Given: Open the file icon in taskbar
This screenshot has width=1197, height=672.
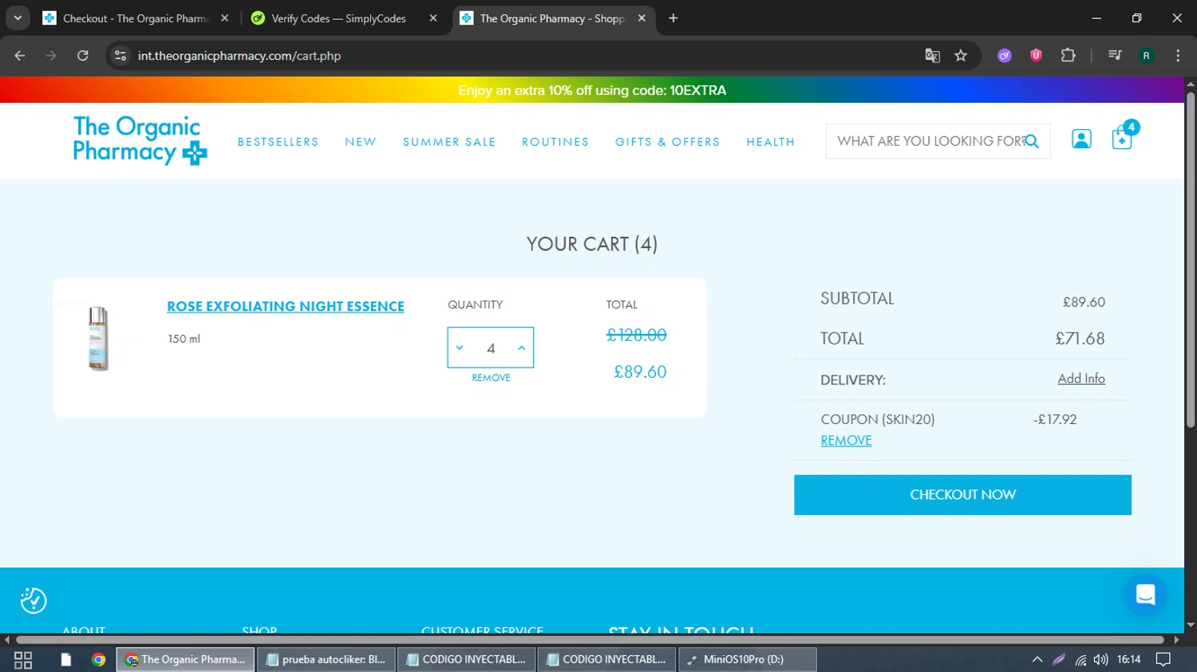Looking at the screenshot, I should [65, 659].
